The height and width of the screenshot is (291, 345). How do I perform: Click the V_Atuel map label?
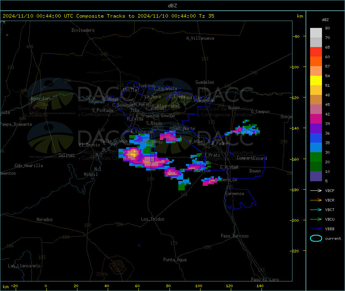[197, 141]
